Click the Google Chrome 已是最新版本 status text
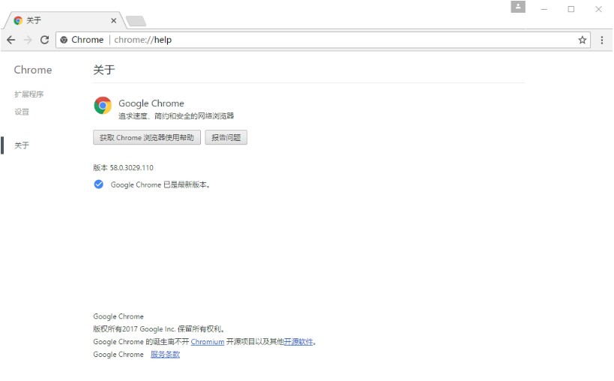The height and width of the screenshot is (381, 614). pyautogui.click(x=160, y=184)
